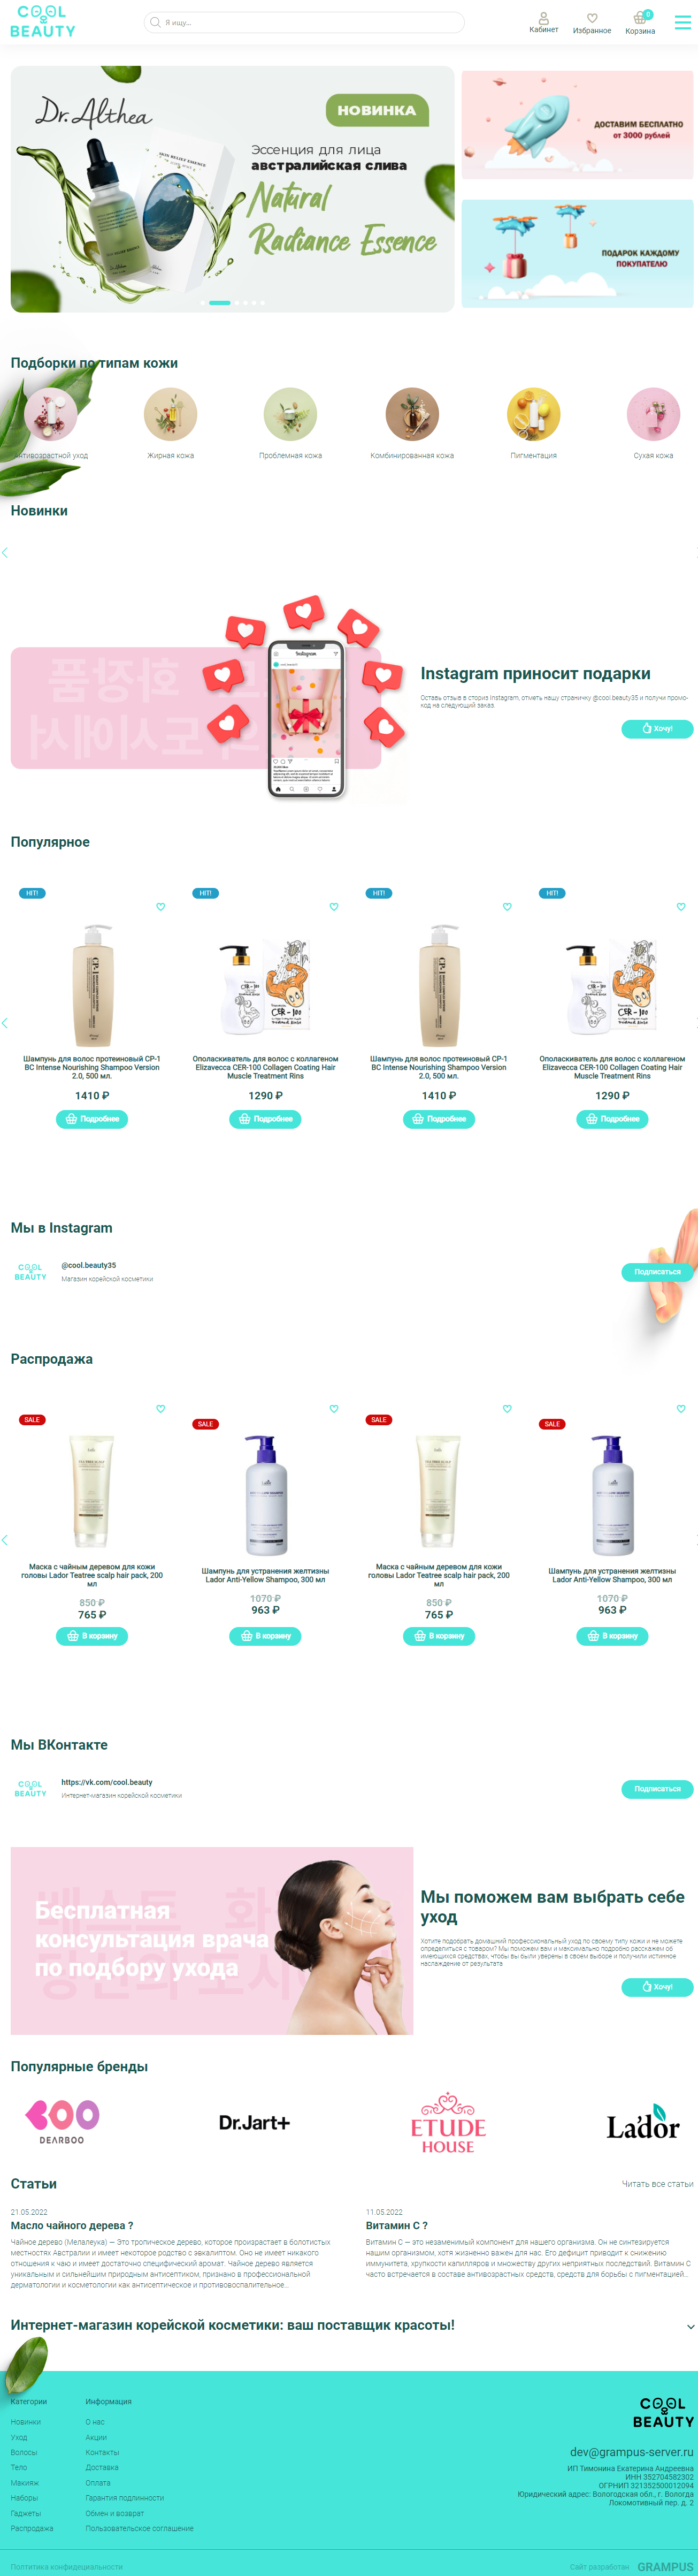Open the hamburger menu in header
The height and width of the screenshot is (2576, 698).
click(x=682, y=22)
